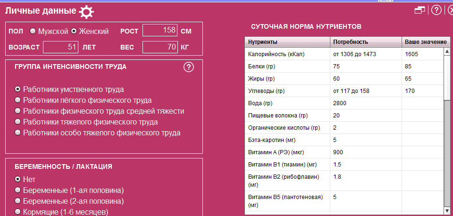The image size is (453, 216).
Task: Select Женский gender option
Action: pos(74,31)
